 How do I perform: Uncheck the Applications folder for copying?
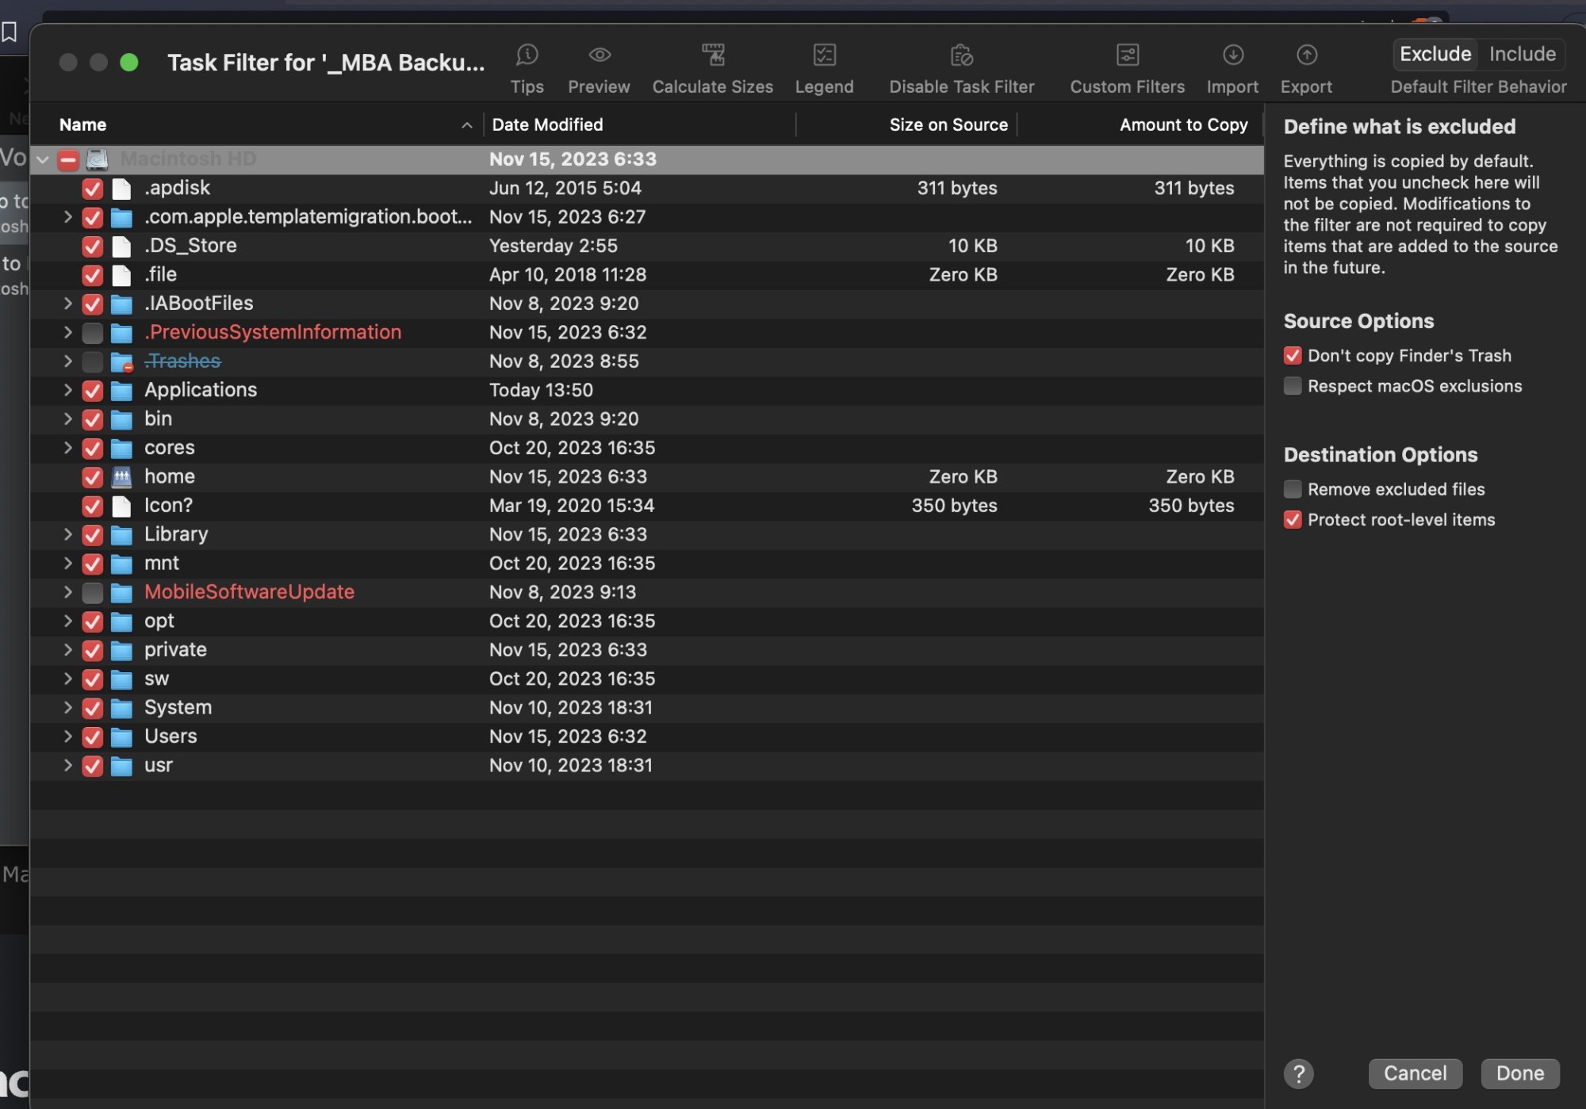(x=91, y=390)
